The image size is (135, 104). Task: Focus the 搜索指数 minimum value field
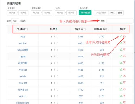click(12, 13)
